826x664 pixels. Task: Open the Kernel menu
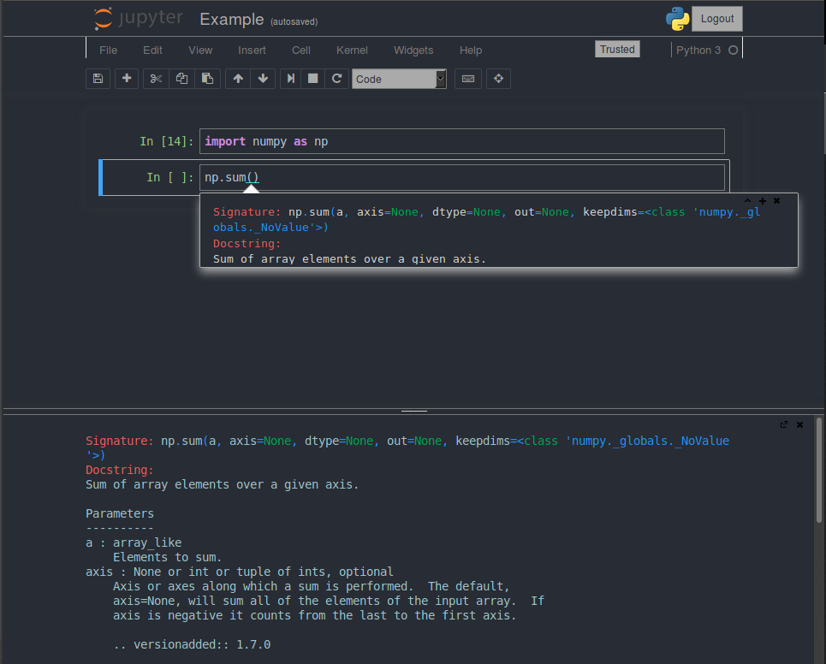point(352,50)
